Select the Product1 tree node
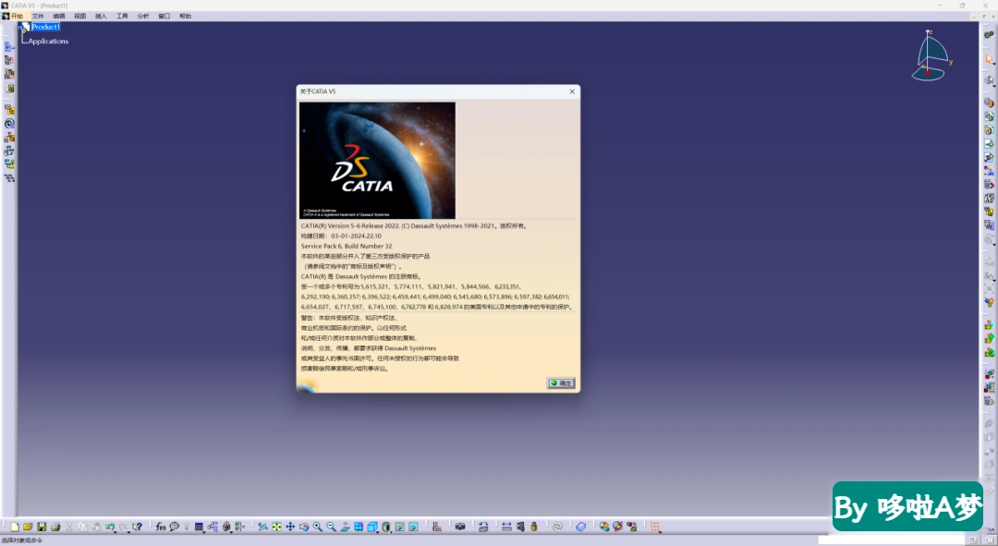The image size is (998, 546). click(46, 27)
